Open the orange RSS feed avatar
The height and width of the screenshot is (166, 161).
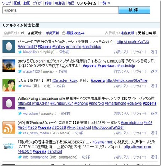click(9, 127)
